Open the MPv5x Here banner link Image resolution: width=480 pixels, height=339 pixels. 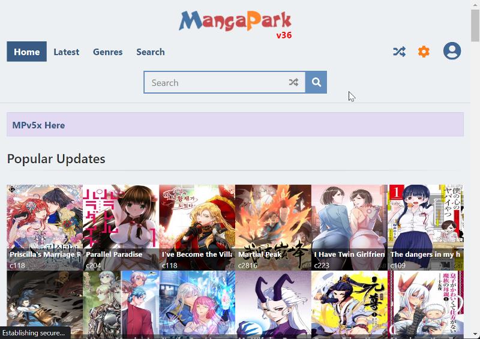click(38, 125)
